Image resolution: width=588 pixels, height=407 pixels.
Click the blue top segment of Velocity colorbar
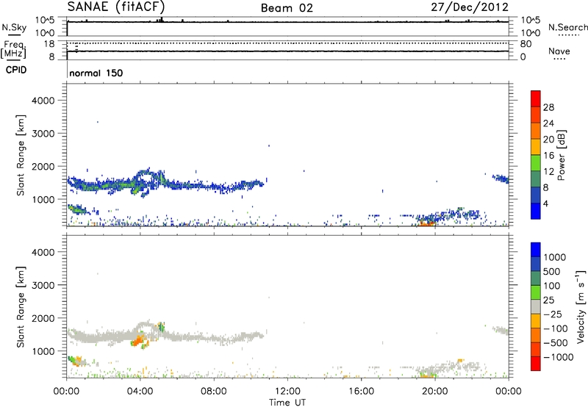536,250
